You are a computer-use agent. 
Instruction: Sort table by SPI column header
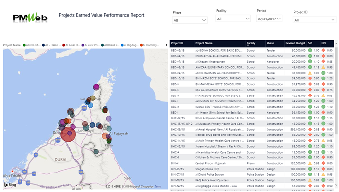[x=310, y=43]
